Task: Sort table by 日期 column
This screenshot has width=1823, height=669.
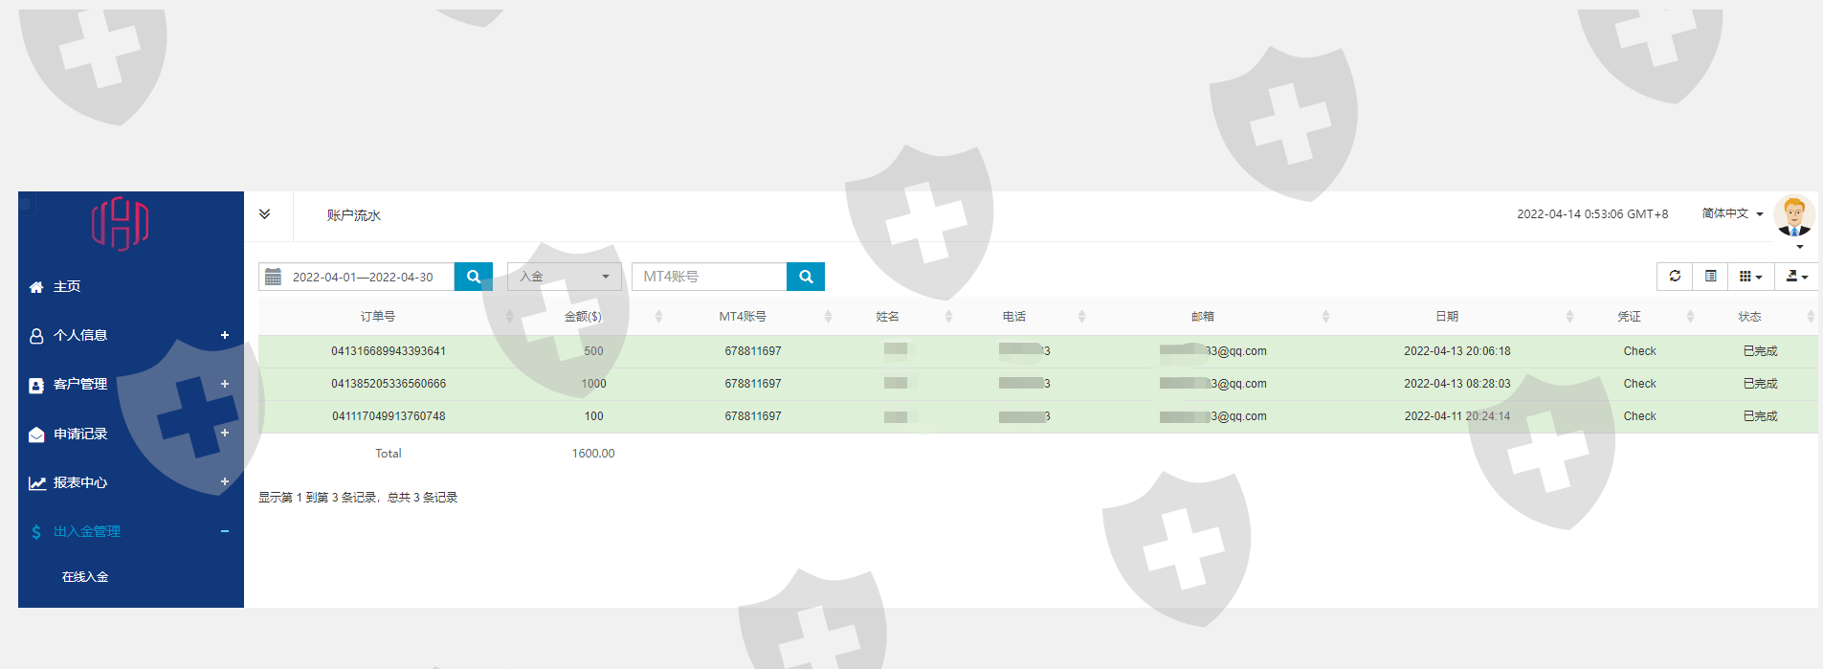Action: pyautogui.click(x=1456, y=316)
